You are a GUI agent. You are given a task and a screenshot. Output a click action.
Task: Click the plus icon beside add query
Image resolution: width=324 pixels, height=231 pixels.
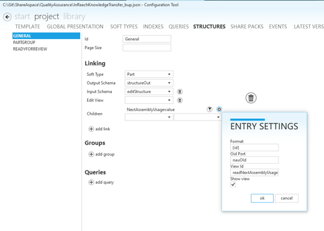tap(91, 182)
